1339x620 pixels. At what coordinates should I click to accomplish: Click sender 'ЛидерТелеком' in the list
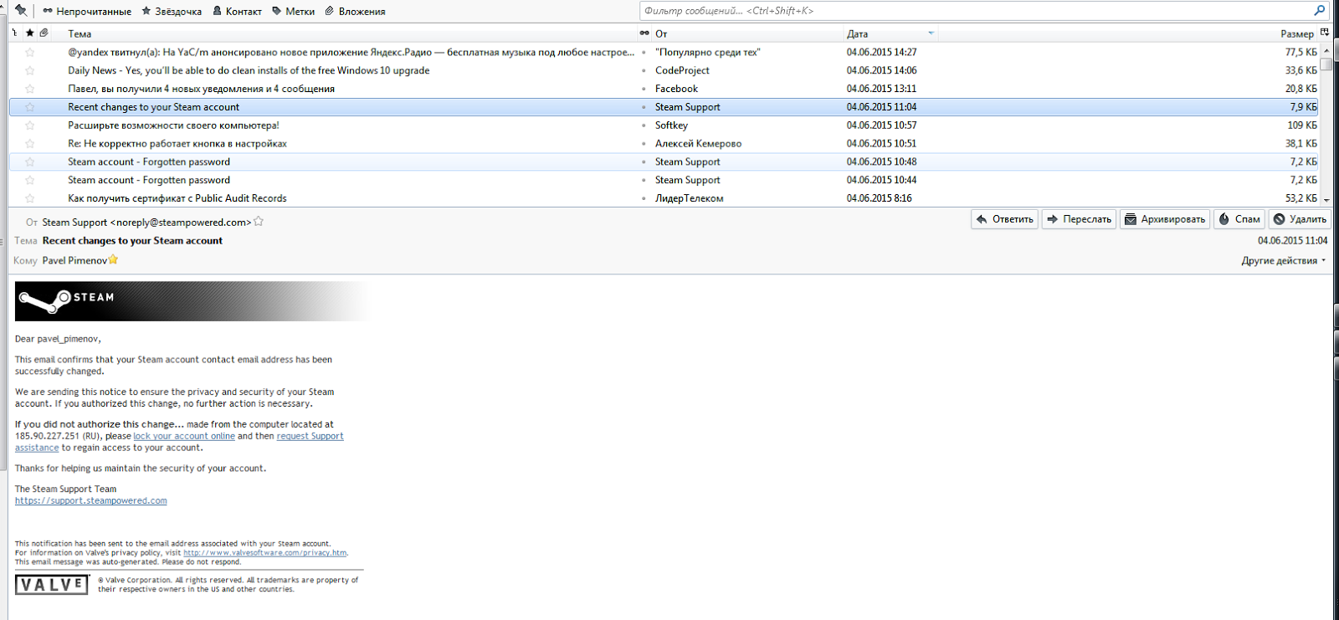(x=689, y=198)
